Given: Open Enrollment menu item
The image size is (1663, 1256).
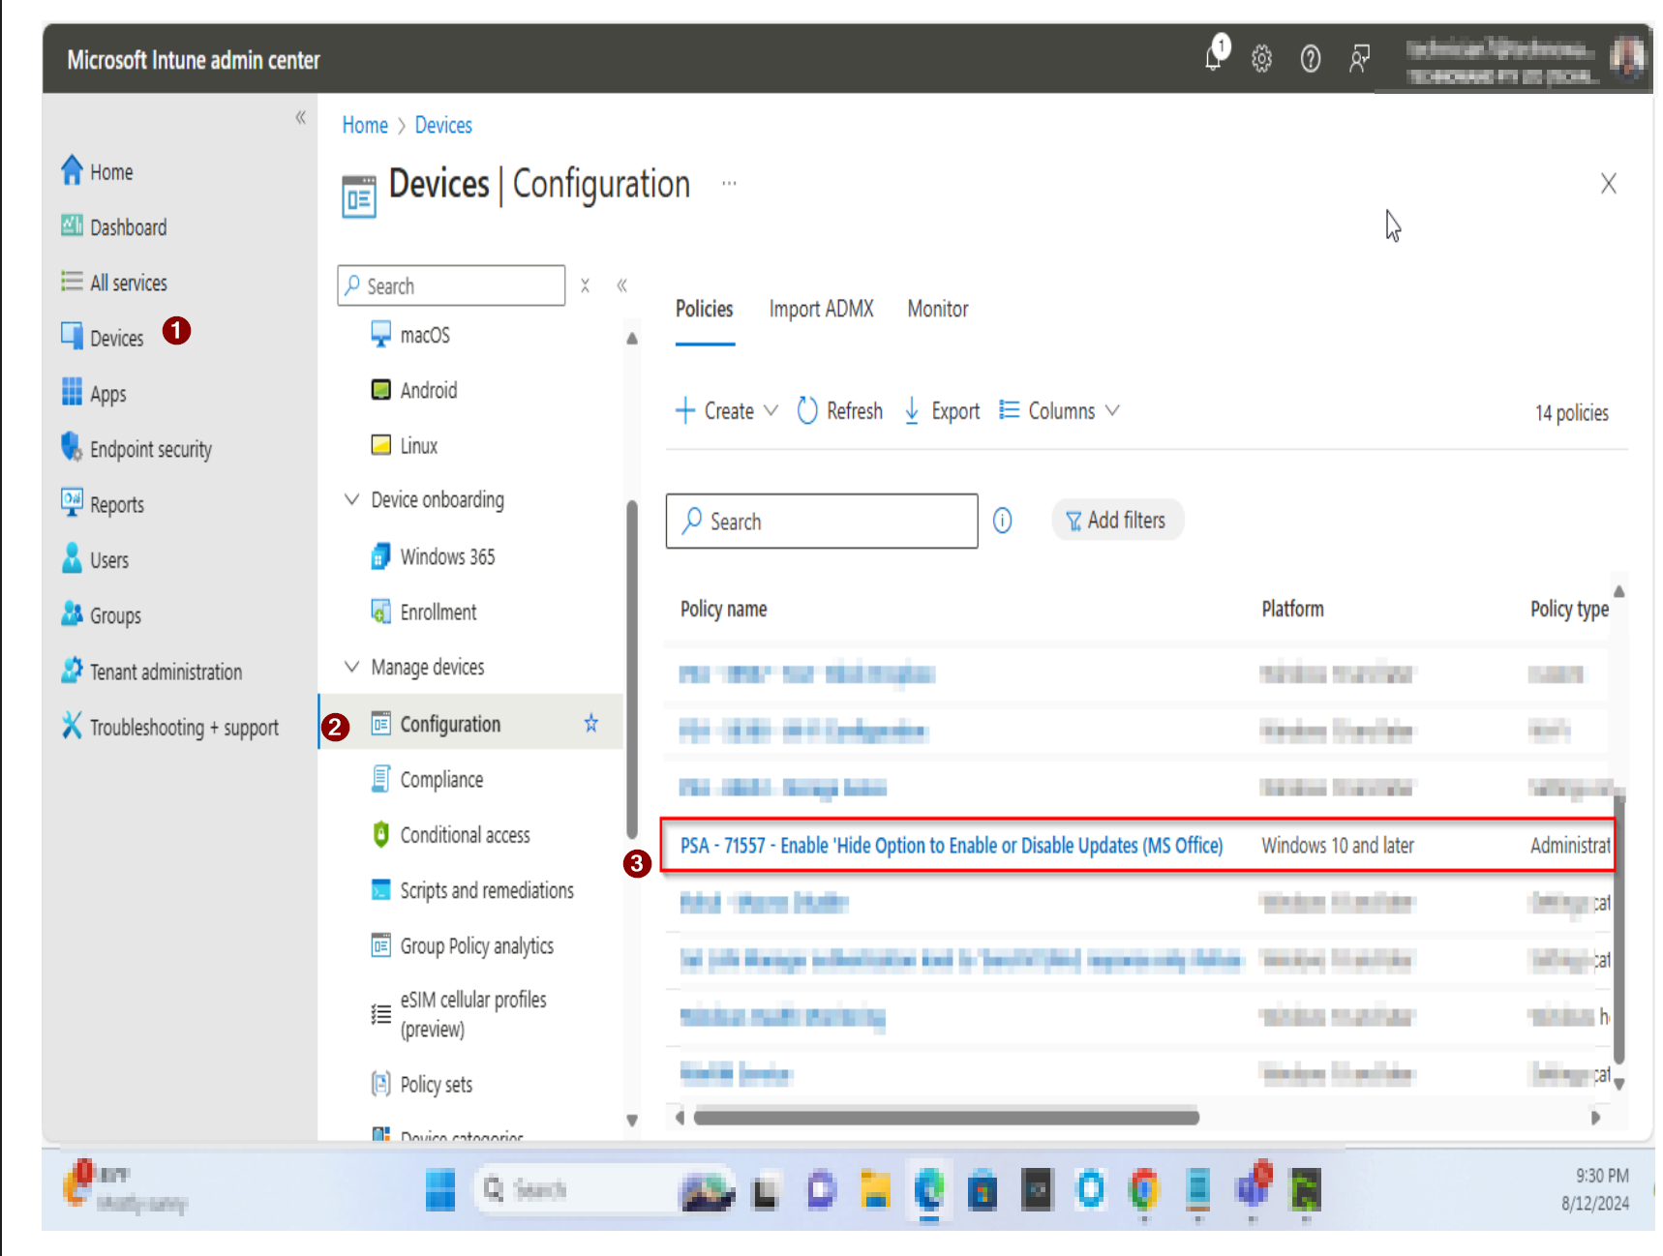Looking at the screenshot, I should pyautogui.click(x=424, y=612).
